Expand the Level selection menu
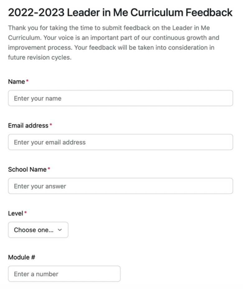Screen dimensions: 243x291 (x=38, y=230)
